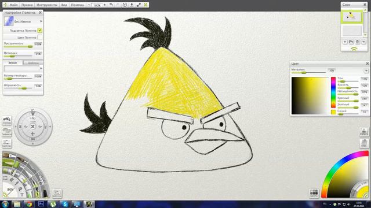Image resolution: width=371 pixels, height=208 pixels.
Task: Click the Без Имени canvas preset thumbnail
Action: 9,21
